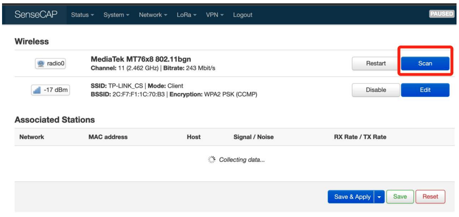
Task: Click the PAUSED refresh status badge
Action: (442, 14)
